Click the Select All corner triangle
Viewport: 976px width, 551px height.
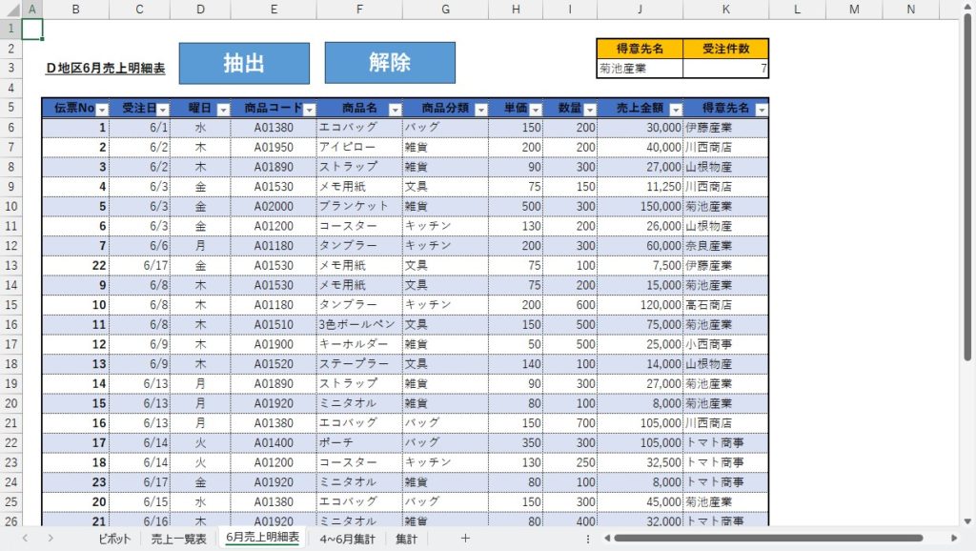click(x=9, y=10)
